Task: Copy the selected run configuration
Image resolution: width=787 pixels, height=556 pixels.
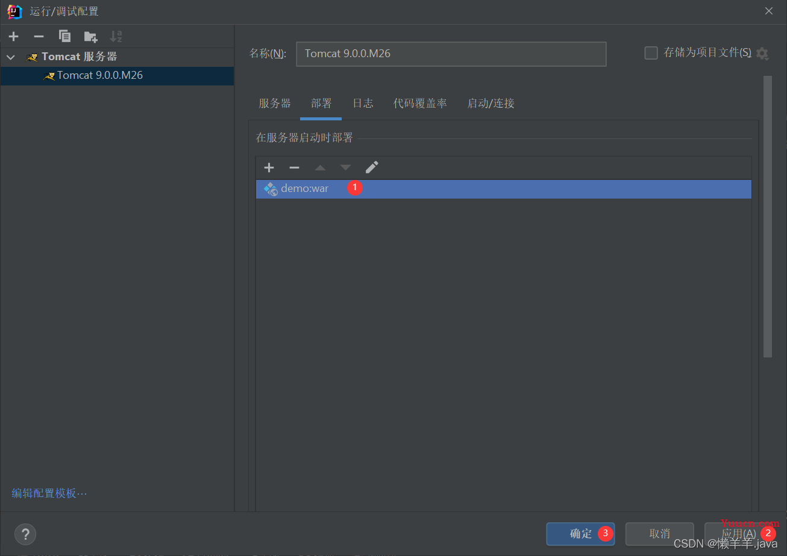Action: [64, 37]
